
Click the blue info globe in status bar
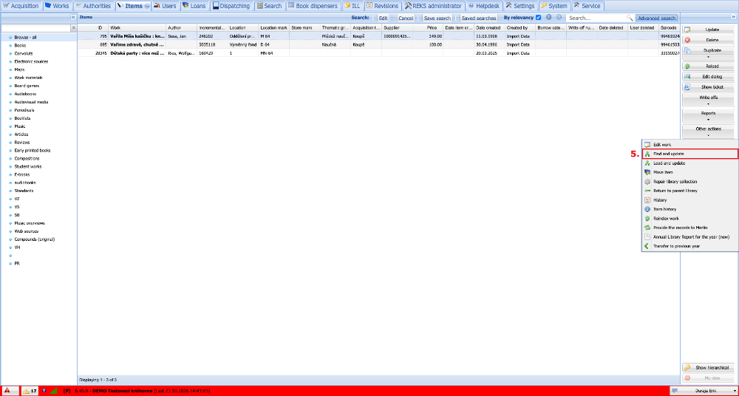point(44,391)
